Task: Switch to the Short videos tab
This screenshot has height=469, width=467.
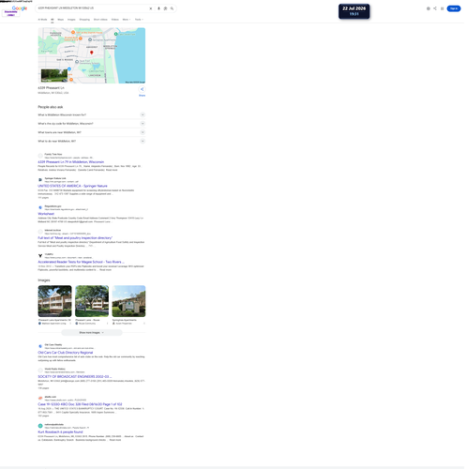Action: (100, 20)
